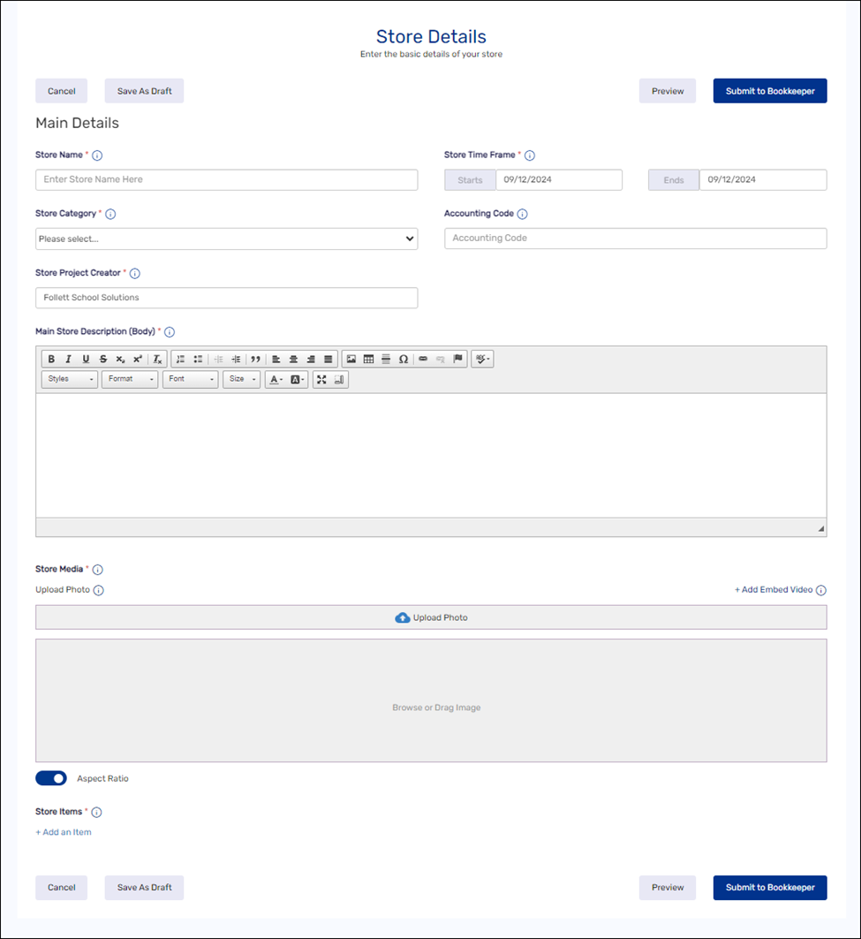Click the Store Name input field

click(x=226, y=180)
